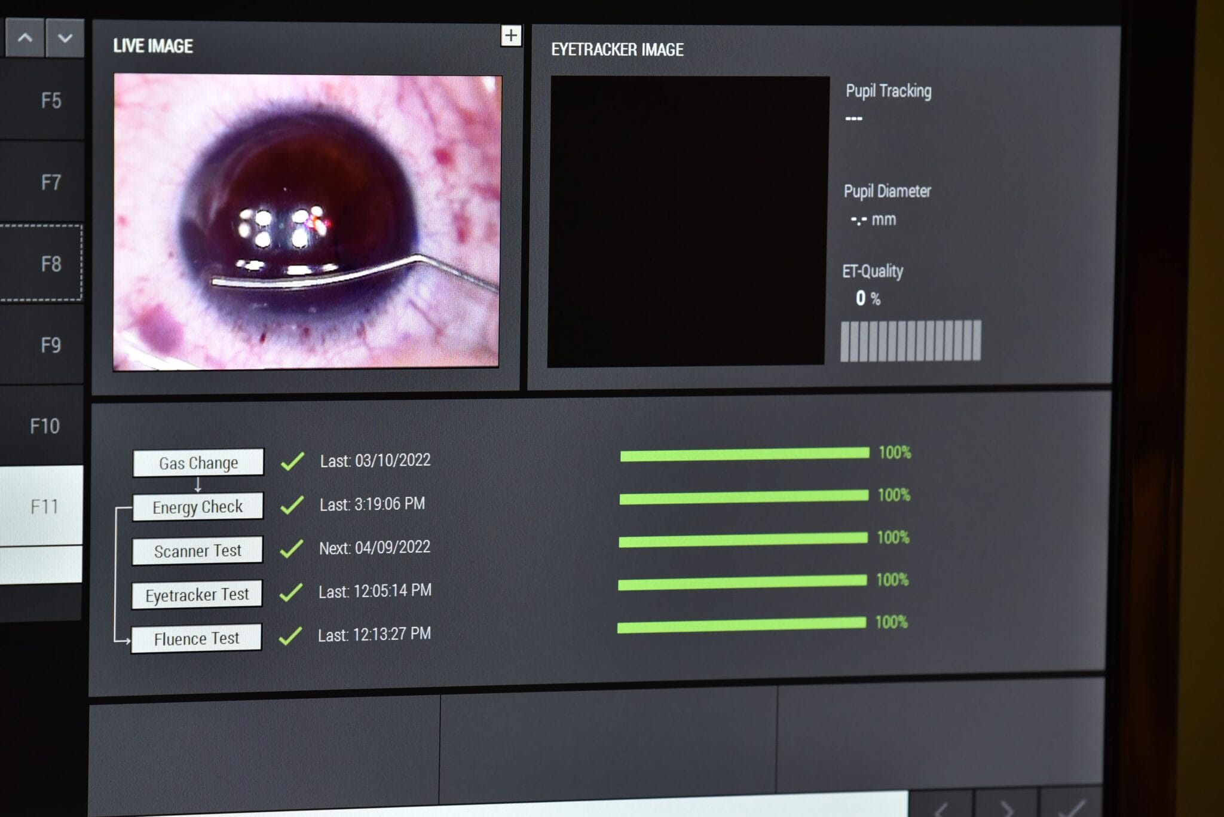Click the Fluence Test progress bar

coord(742,625)
